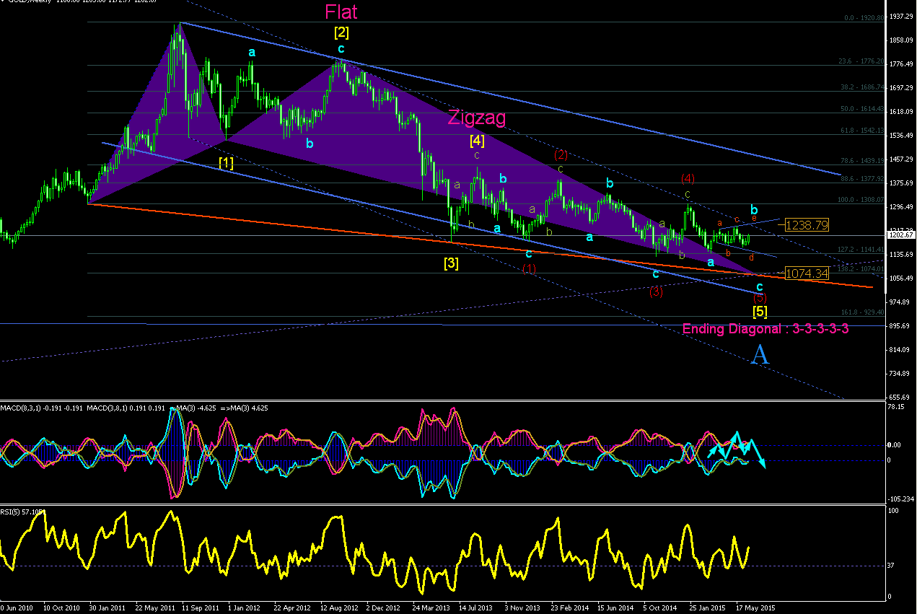Click the "14 Jul 2013" date on time axis
Screen dimensions: 917x614
477,608
